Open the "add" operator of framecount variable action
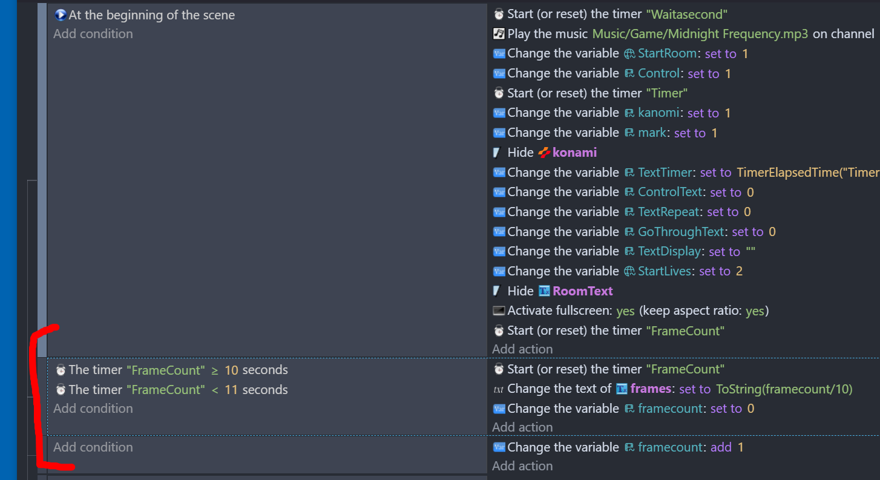 (721, 447)
